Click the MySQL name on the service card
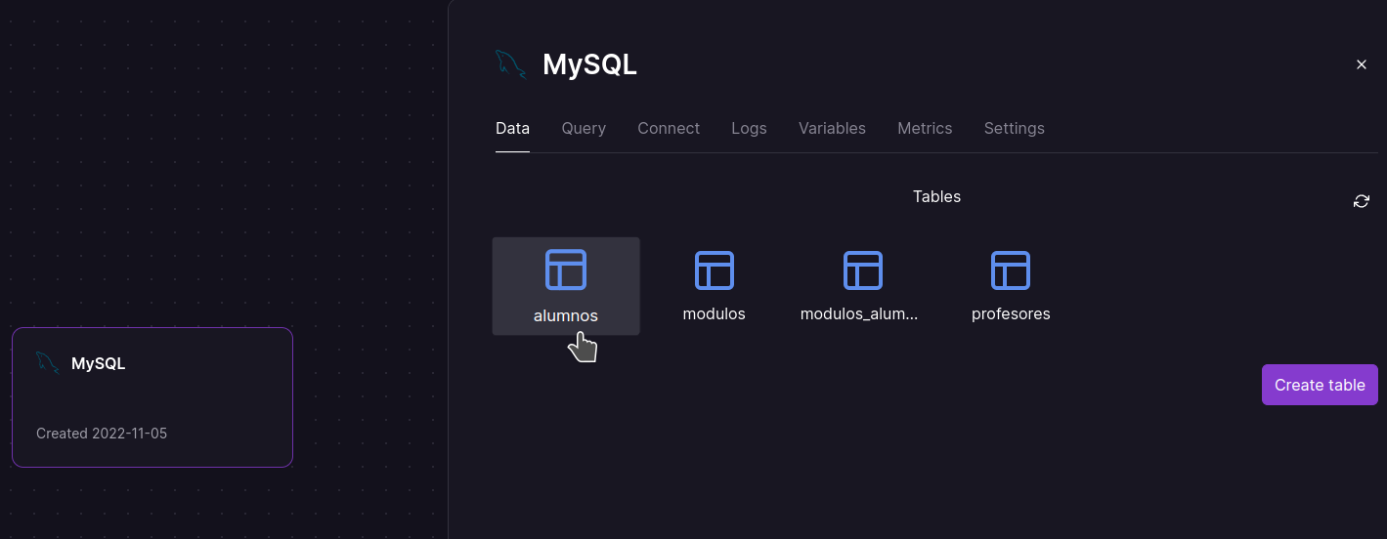The width and height of the screenshot is (1387, 539). [98, 363]
